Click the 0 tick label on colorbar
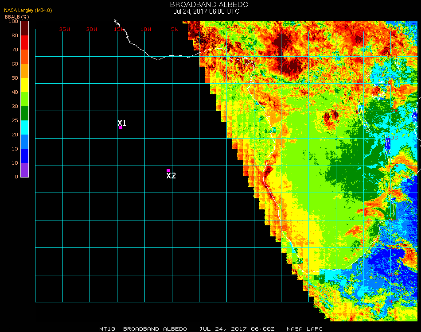The width and height of the screenshot is (421, 332). click(16, 177)
